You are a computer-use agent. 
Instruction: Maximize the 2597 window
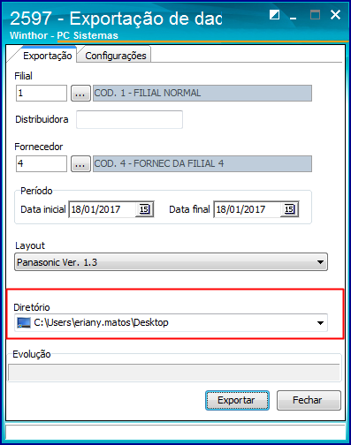pyautogui.click(x=315, y=15)
